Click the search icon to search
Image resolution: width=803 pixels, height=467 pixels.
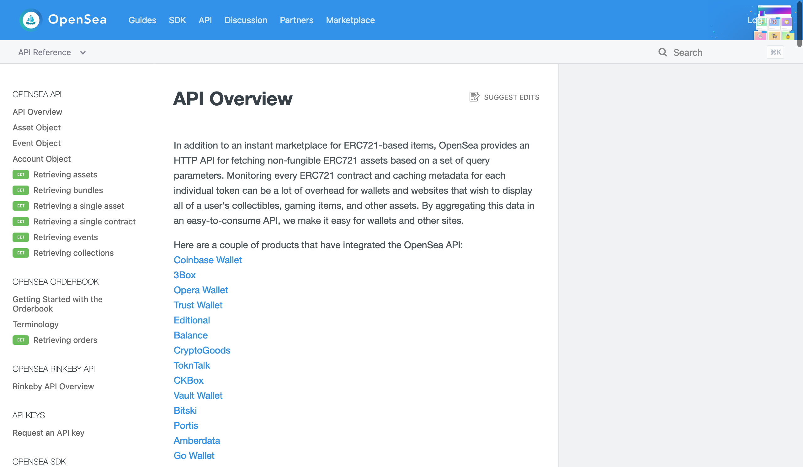pos(662,52)
